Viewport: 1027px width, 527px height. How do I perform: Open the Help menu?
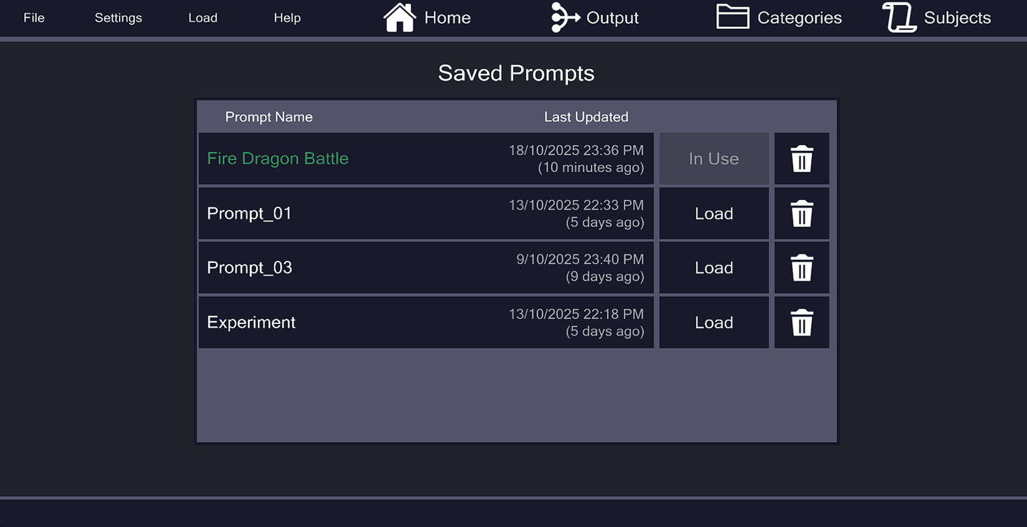287,18
